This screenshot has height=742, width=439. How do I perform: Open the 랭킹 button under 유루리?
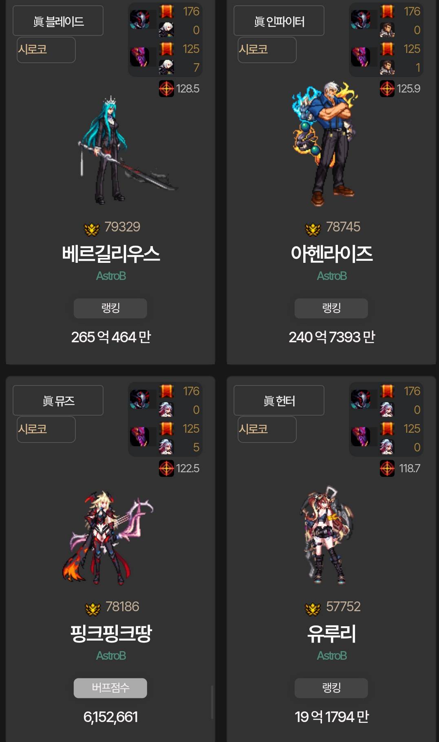(x=331, y=688)
